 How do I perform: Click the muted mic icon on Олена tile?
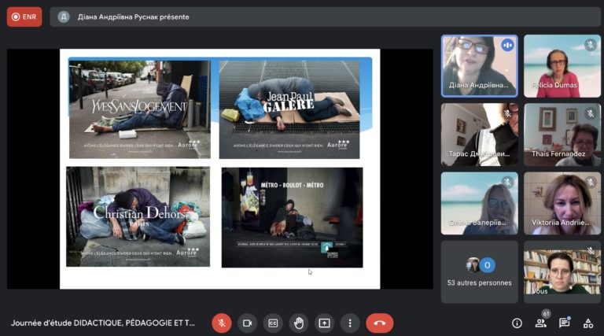508,182
